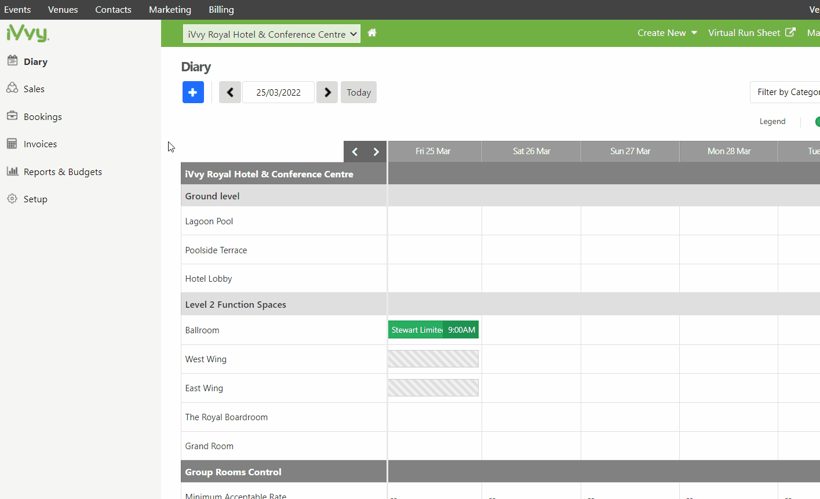Image resolution: width=820 pixels, height=499 pixels.
Task: Click the date field showing 25/03/2022
Action: [278, 92]
